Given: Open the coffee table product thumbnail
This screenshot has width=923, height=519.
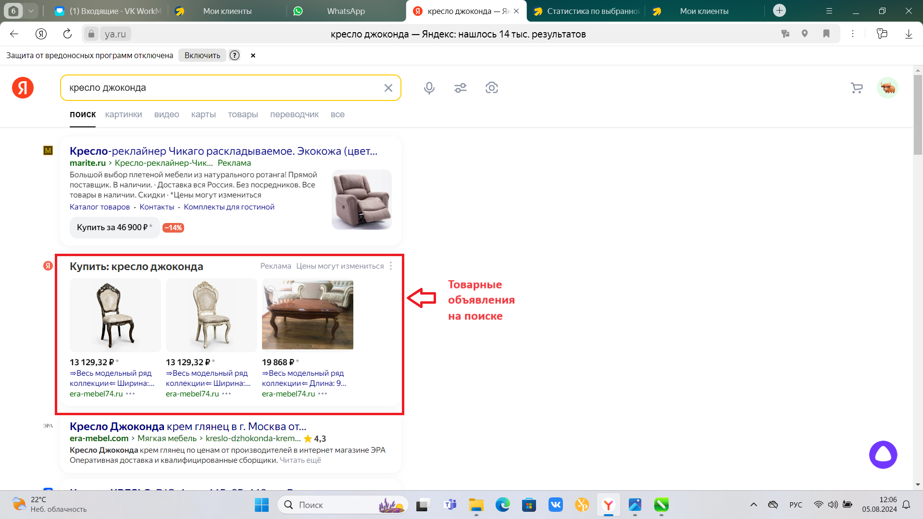Looking at the screenshot, I should [x=307, y=315].
